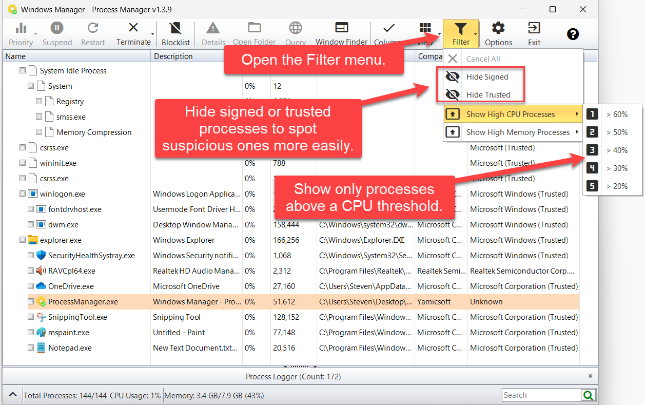Click the Yamicsoft company cell
Screen dimensions: 645x405
pyautogui.click(x=441, y=302)
